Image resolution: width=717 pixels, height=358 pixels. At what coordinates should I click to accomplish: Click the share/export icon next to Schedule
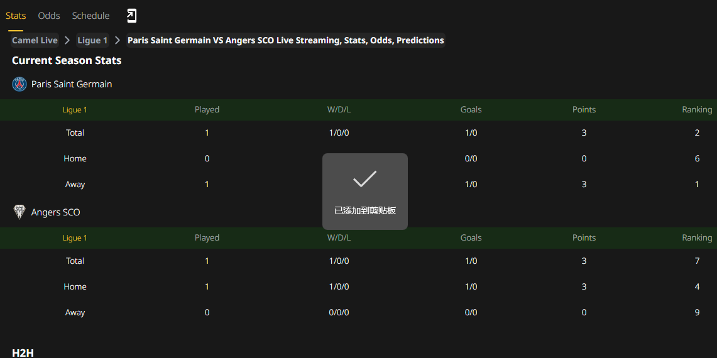point(132,16)
